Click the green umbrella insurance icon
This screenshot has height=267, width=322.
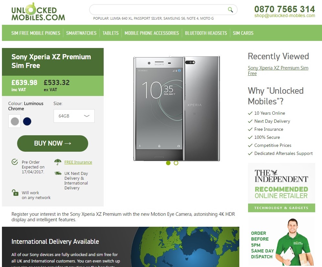(58, 162)
